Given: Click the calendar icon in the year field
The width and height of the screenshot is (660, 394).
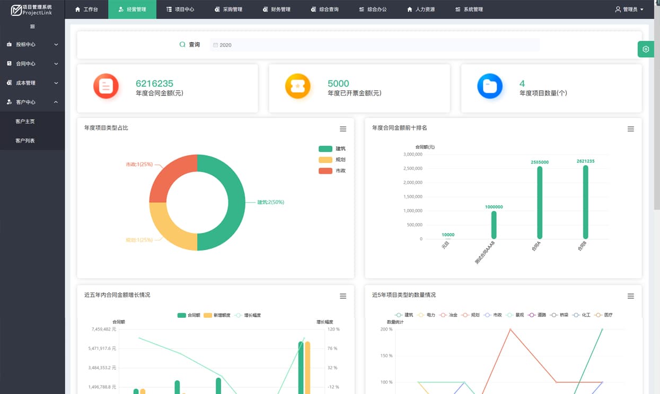Looking at the screenshot, I should coord(215,45).
